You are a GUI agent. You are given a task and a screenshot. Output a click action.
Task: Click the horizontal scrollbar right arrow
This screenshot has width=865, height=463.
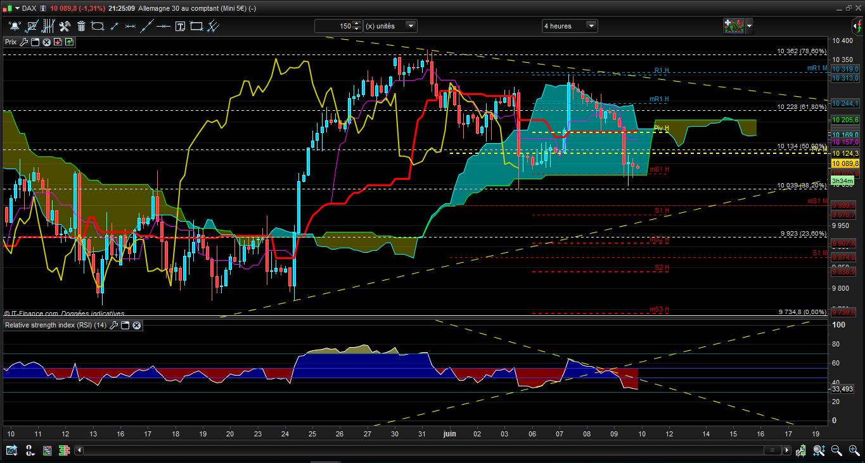click(x=788, y=450)
